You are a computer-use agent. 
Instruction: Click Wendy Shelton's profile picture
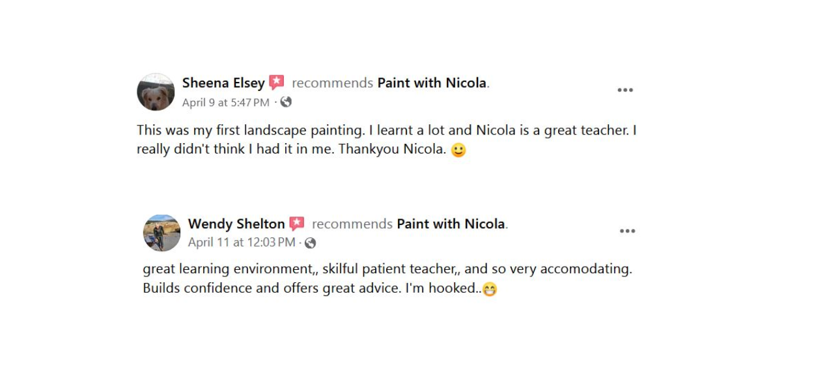pyautogui.click(x=161, y=233)
